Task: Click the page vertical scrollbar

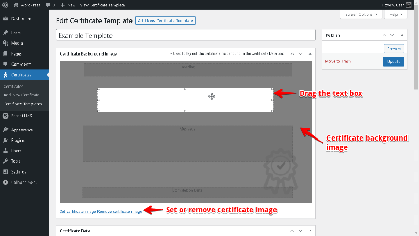Action: coord(416,48)
